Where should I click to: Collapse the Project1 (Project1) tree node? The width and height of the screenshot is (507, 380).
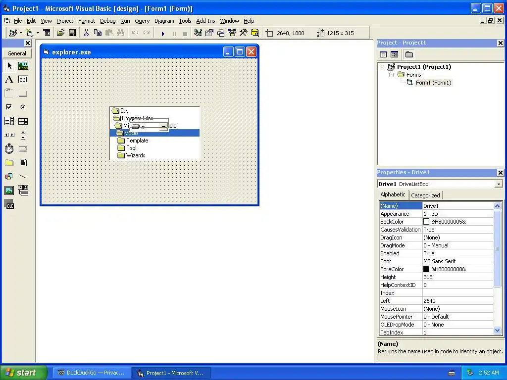tap(382, 67)
